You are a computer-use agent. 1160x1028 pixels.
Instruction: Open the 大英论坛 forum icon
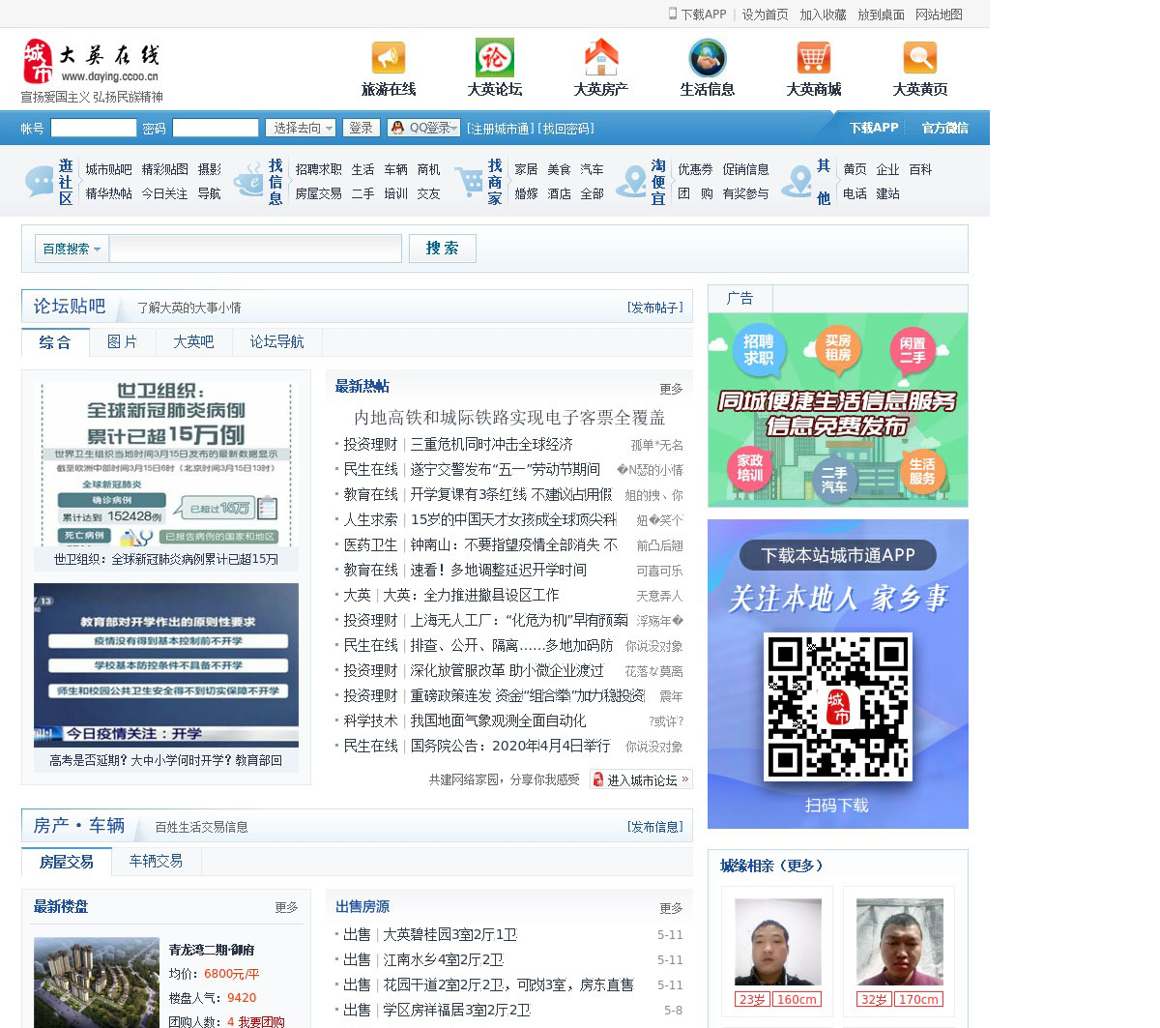click(x=495, y=58)
